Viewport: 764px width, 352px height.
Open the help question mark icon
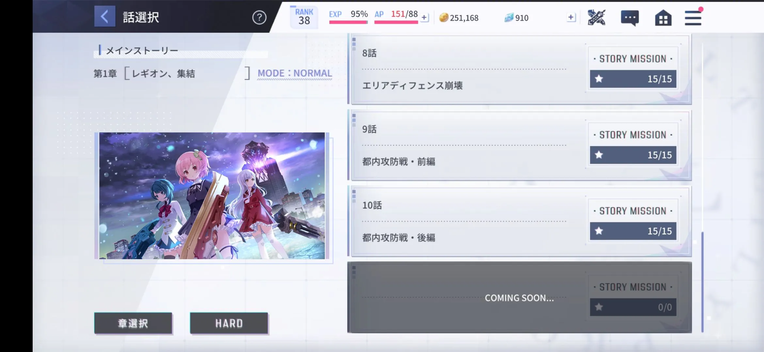[x=259, y=18]
